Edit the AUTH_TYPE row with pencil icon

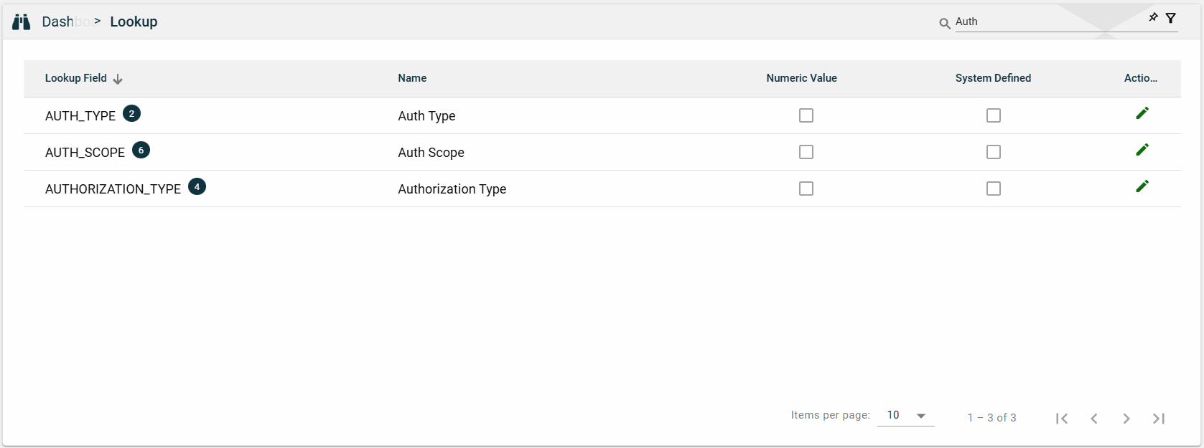point(1142,113)
